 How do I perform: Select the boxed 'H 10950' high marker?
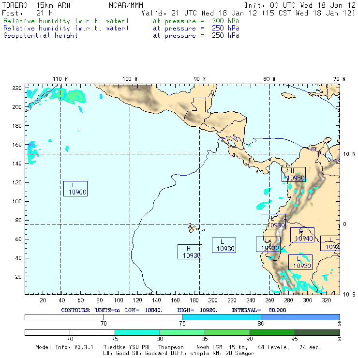point(293,175)
